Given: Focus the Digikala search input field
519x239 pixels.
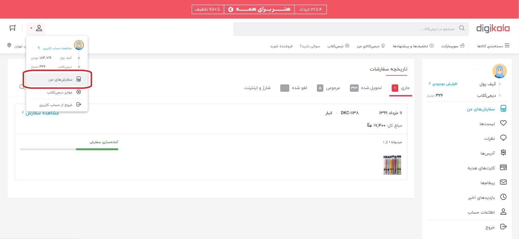Looking at the screenshot, I should [351, 29].
